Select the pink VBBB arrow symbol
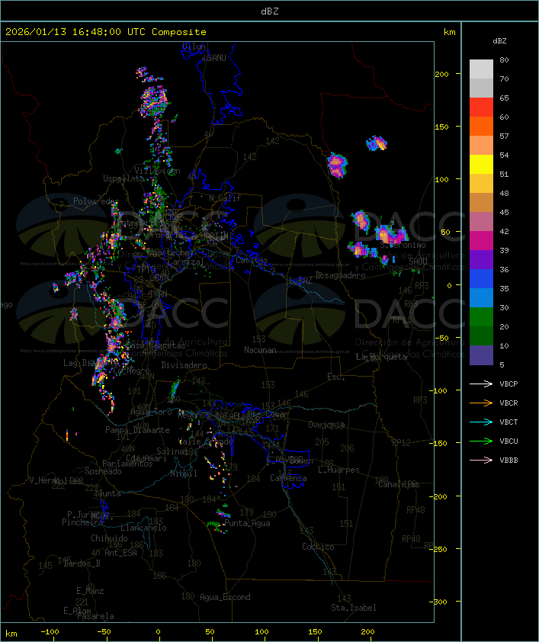Screen dimensions: 539x642 click(482, 461)
